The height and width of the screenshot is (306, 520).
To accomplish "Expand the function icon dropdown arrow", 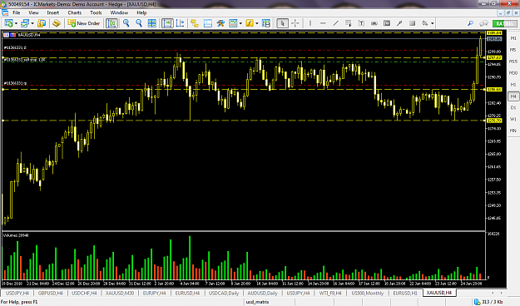I will 257,23.
